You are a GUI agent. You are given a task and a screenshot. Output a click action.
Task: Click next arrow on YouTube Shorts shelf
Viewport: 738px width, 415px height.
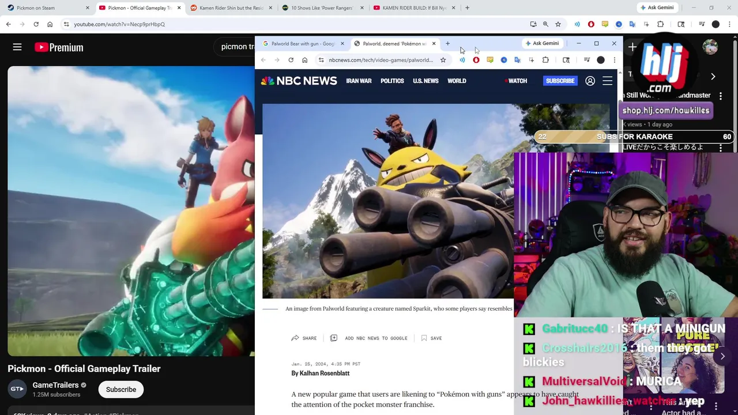pos(722,356)
